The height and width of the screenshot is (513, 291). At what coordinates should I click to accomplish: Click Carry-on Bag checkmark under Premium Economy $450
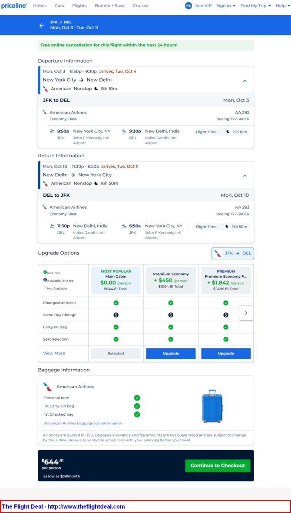(x=171, y=327)
